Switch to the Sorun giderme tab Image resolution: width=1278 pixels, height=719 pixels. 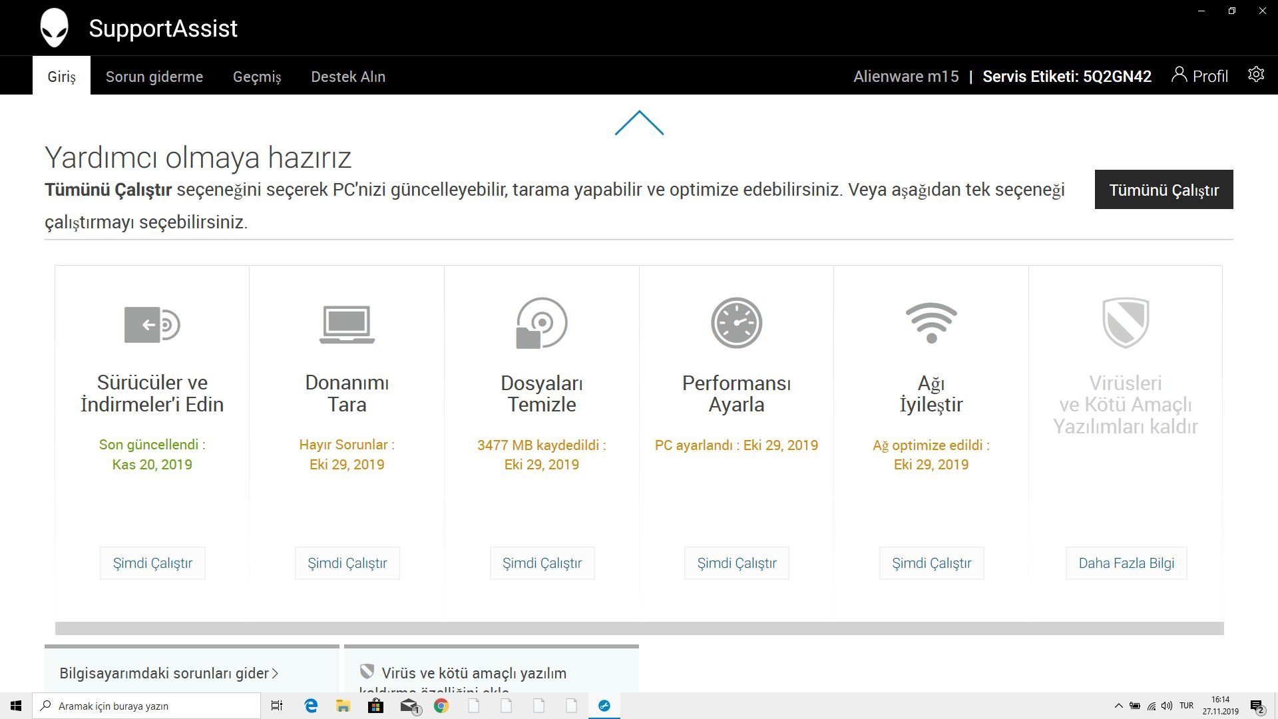click(154, 77)
